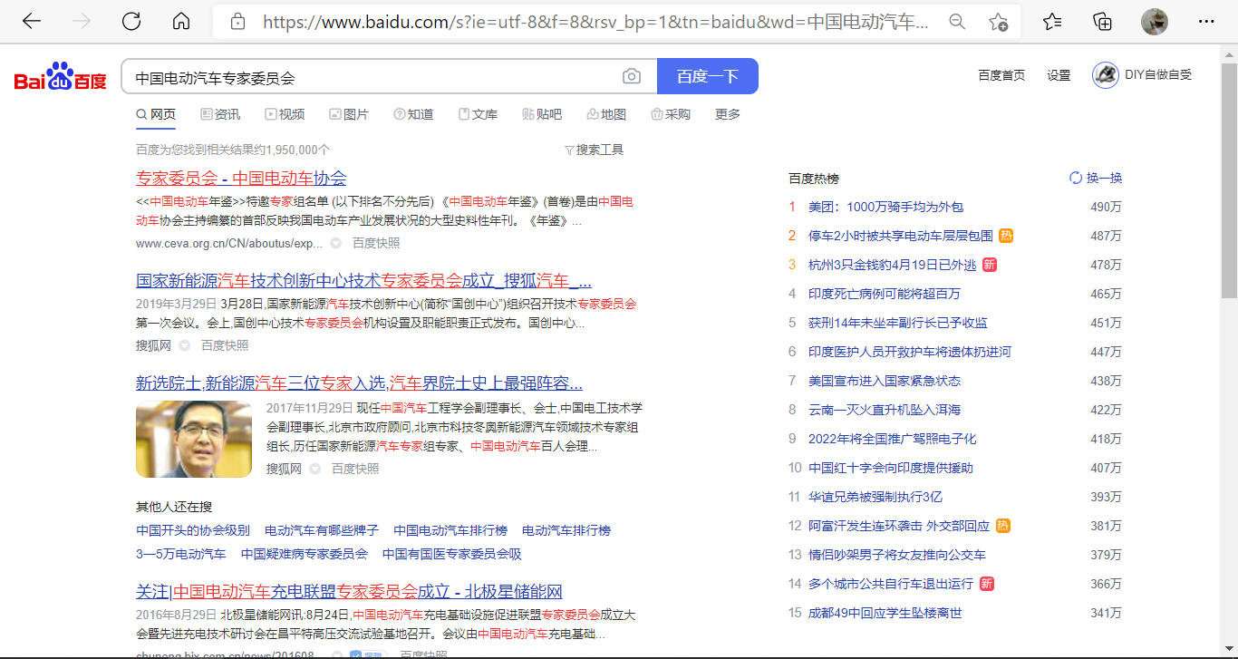Open result 国家新能源汽车技术创新中心技术专家委员会成立

coord(363,280)
